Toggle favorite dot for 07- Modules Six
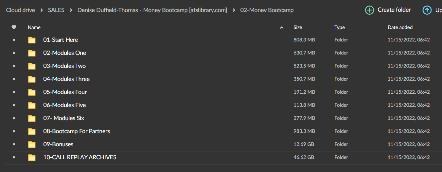Screen dimensions: 442x172 click(14, 118)
